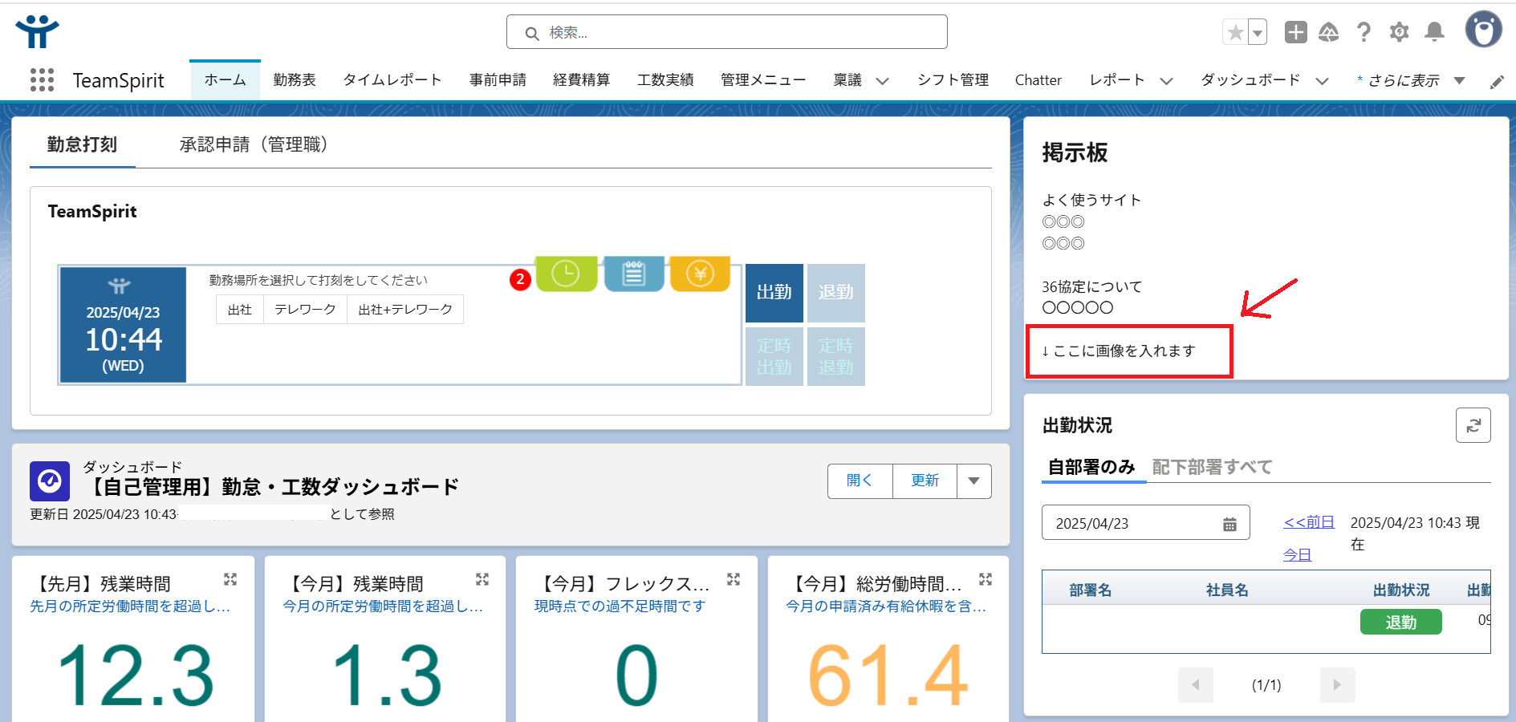Image resolution: width=1516 pixels, height=722 pixels.
Task: Open the さらに表示 dropdown
Action: (x=1410, y=80)
